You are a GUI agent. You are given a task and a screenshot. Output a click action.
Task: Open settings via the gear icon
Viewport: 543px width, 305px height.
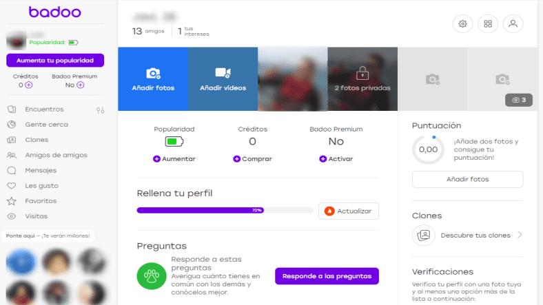click(462, 24)
